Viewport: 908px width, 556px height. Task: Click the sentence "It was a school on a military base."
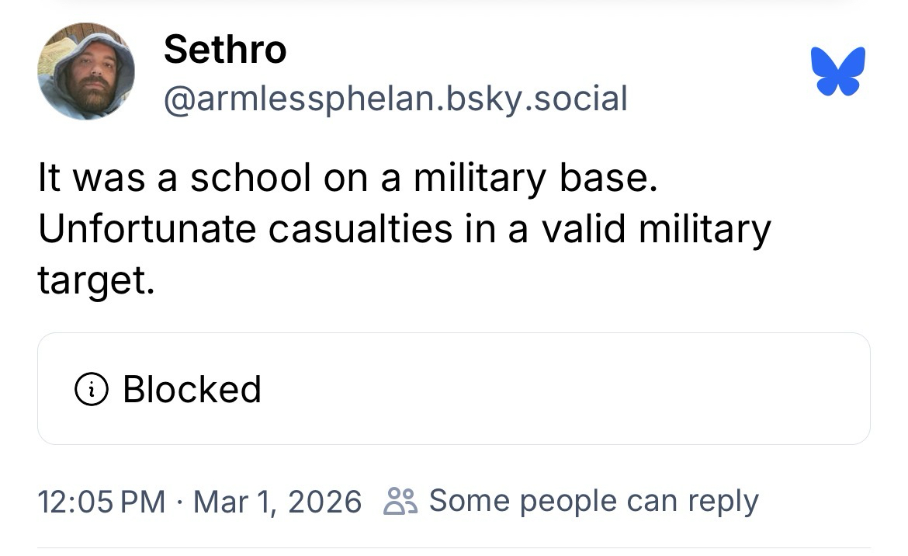tap(348, 179)
